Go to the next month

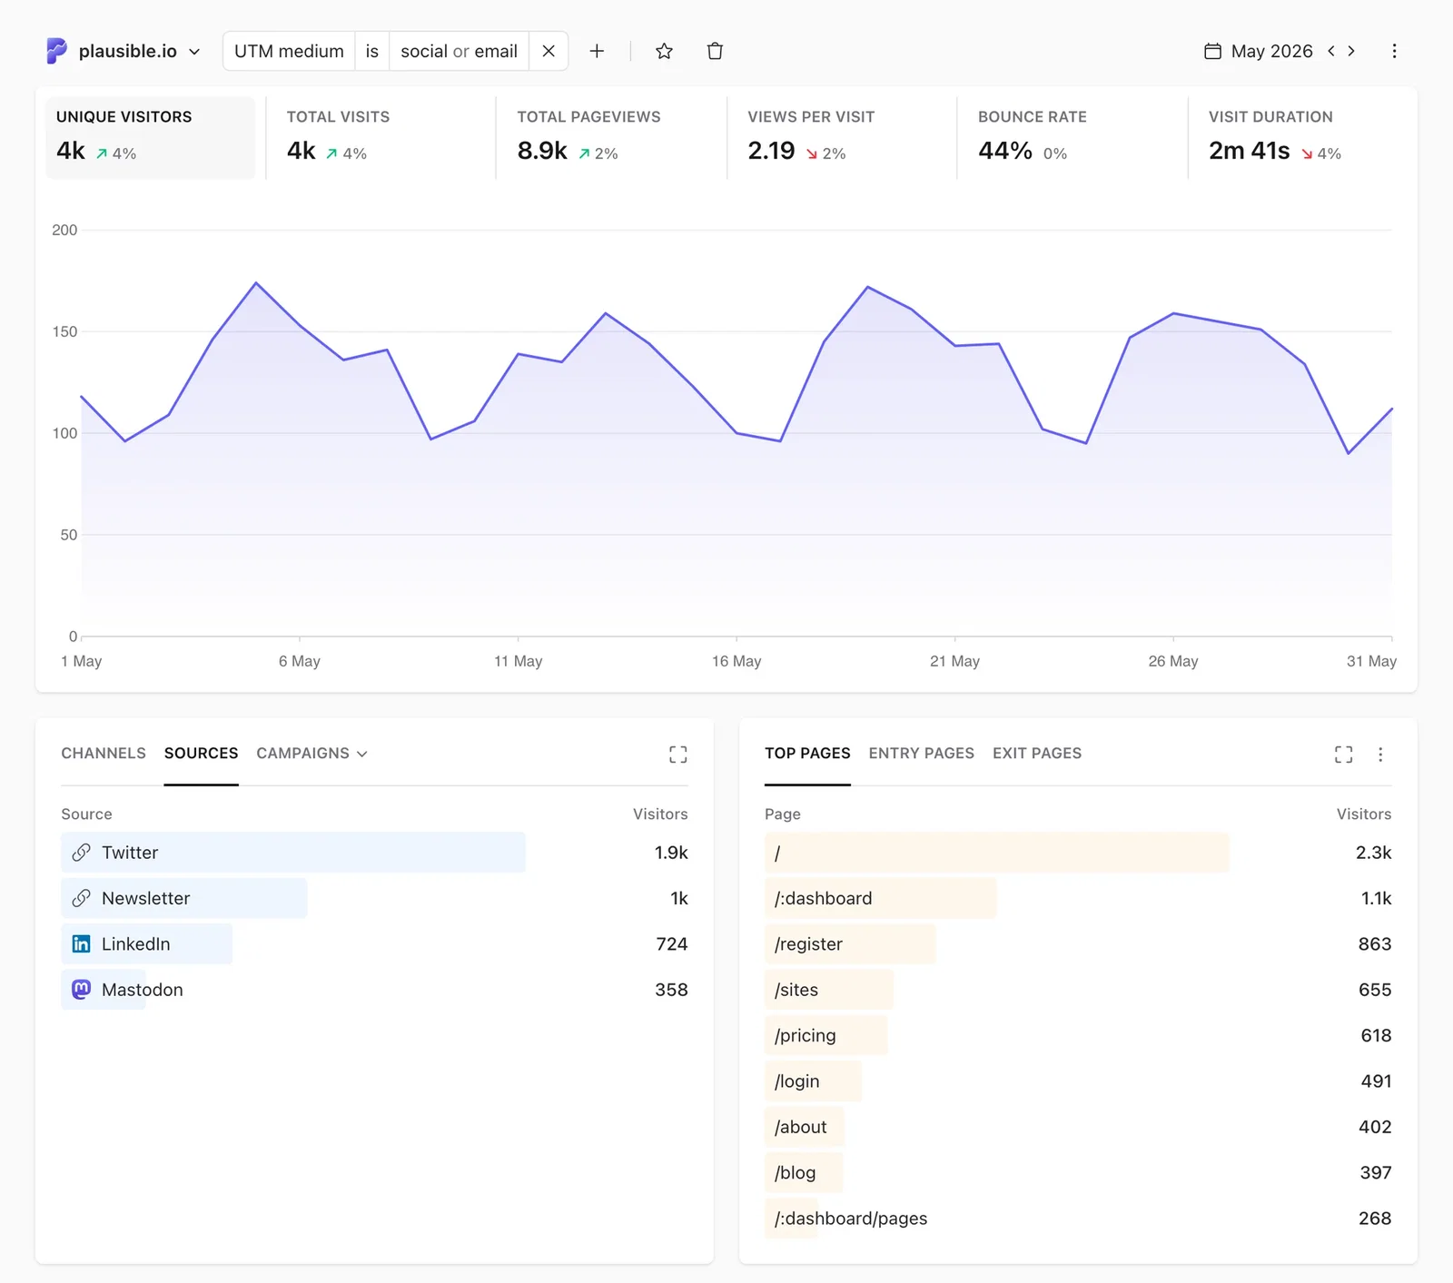pyautogui.click(x=1351, y=51)
